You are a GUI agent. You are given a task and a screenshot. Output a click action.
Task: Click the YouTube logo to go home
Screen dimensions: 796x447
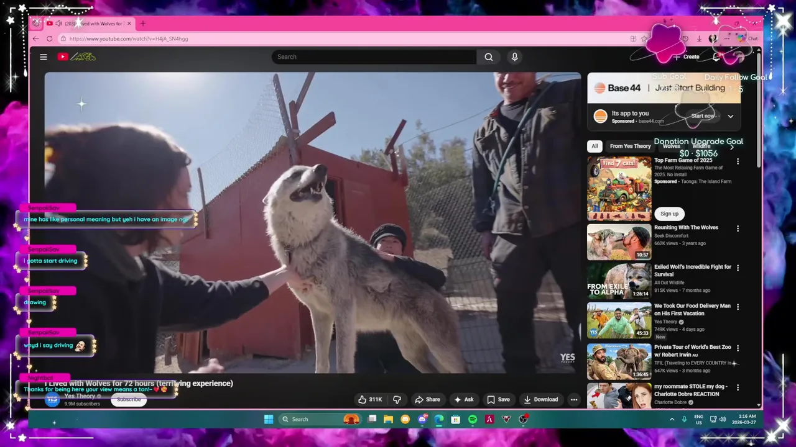76,56
